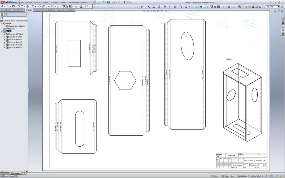The height and width of the screenshot is (178, 285).
Task: Switch to the Annotazione tab
Action: point(18,10)
